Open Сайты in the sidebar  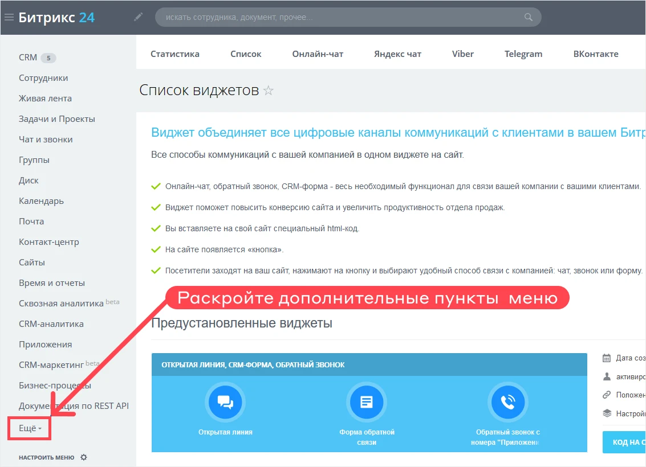(32, 263)
